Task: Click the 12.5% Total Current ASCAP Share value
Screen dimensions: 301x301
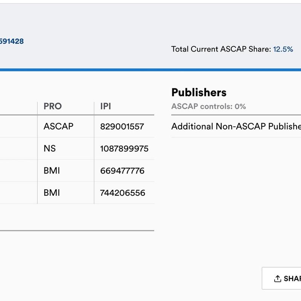Action: (x=283, y=48)
